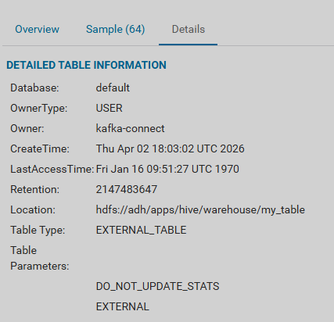Click the Retention value 2147483647
The height and width of the screenshot is (322, 334).
(x=127, y=189)
